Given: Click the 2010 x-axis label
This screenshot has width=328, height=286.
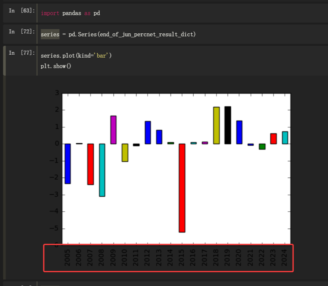Looking at the screenshot, I should [x=125, y=258].
